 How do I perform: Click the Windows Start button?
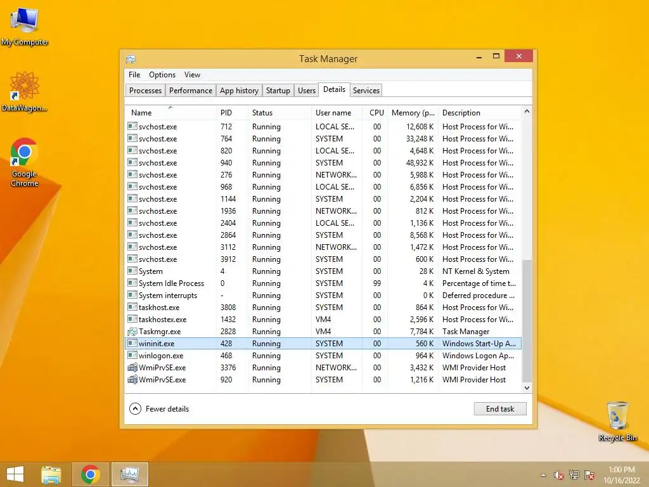point(15,474)
